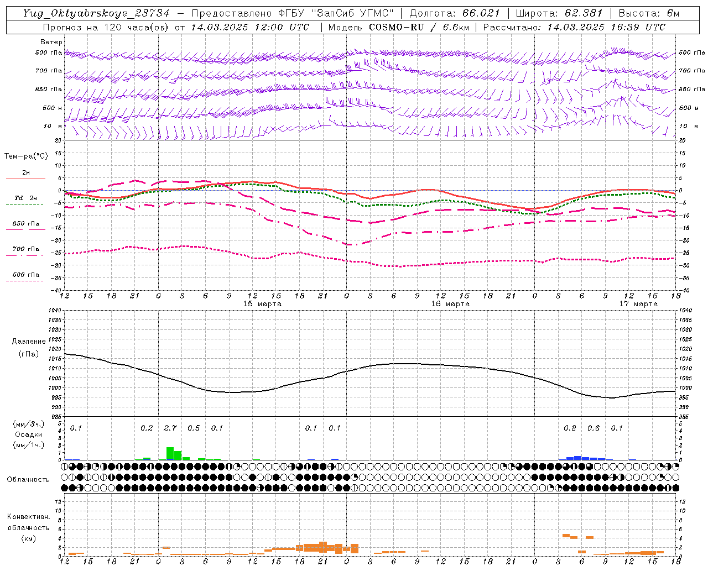The height and width of the screenshot is (566, 708).
Task: Click the Облачность row label
Action: click(x=28, y=480)
